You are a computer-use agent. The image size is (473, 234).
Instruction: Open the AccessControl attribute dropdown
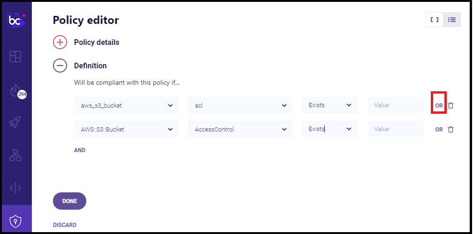(240, 129)
